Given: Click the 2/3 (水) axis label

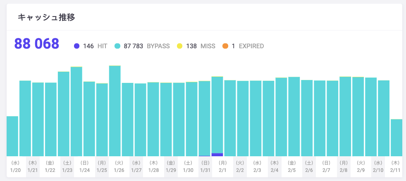Looking at the screenshot, I should tap(257, 166).
